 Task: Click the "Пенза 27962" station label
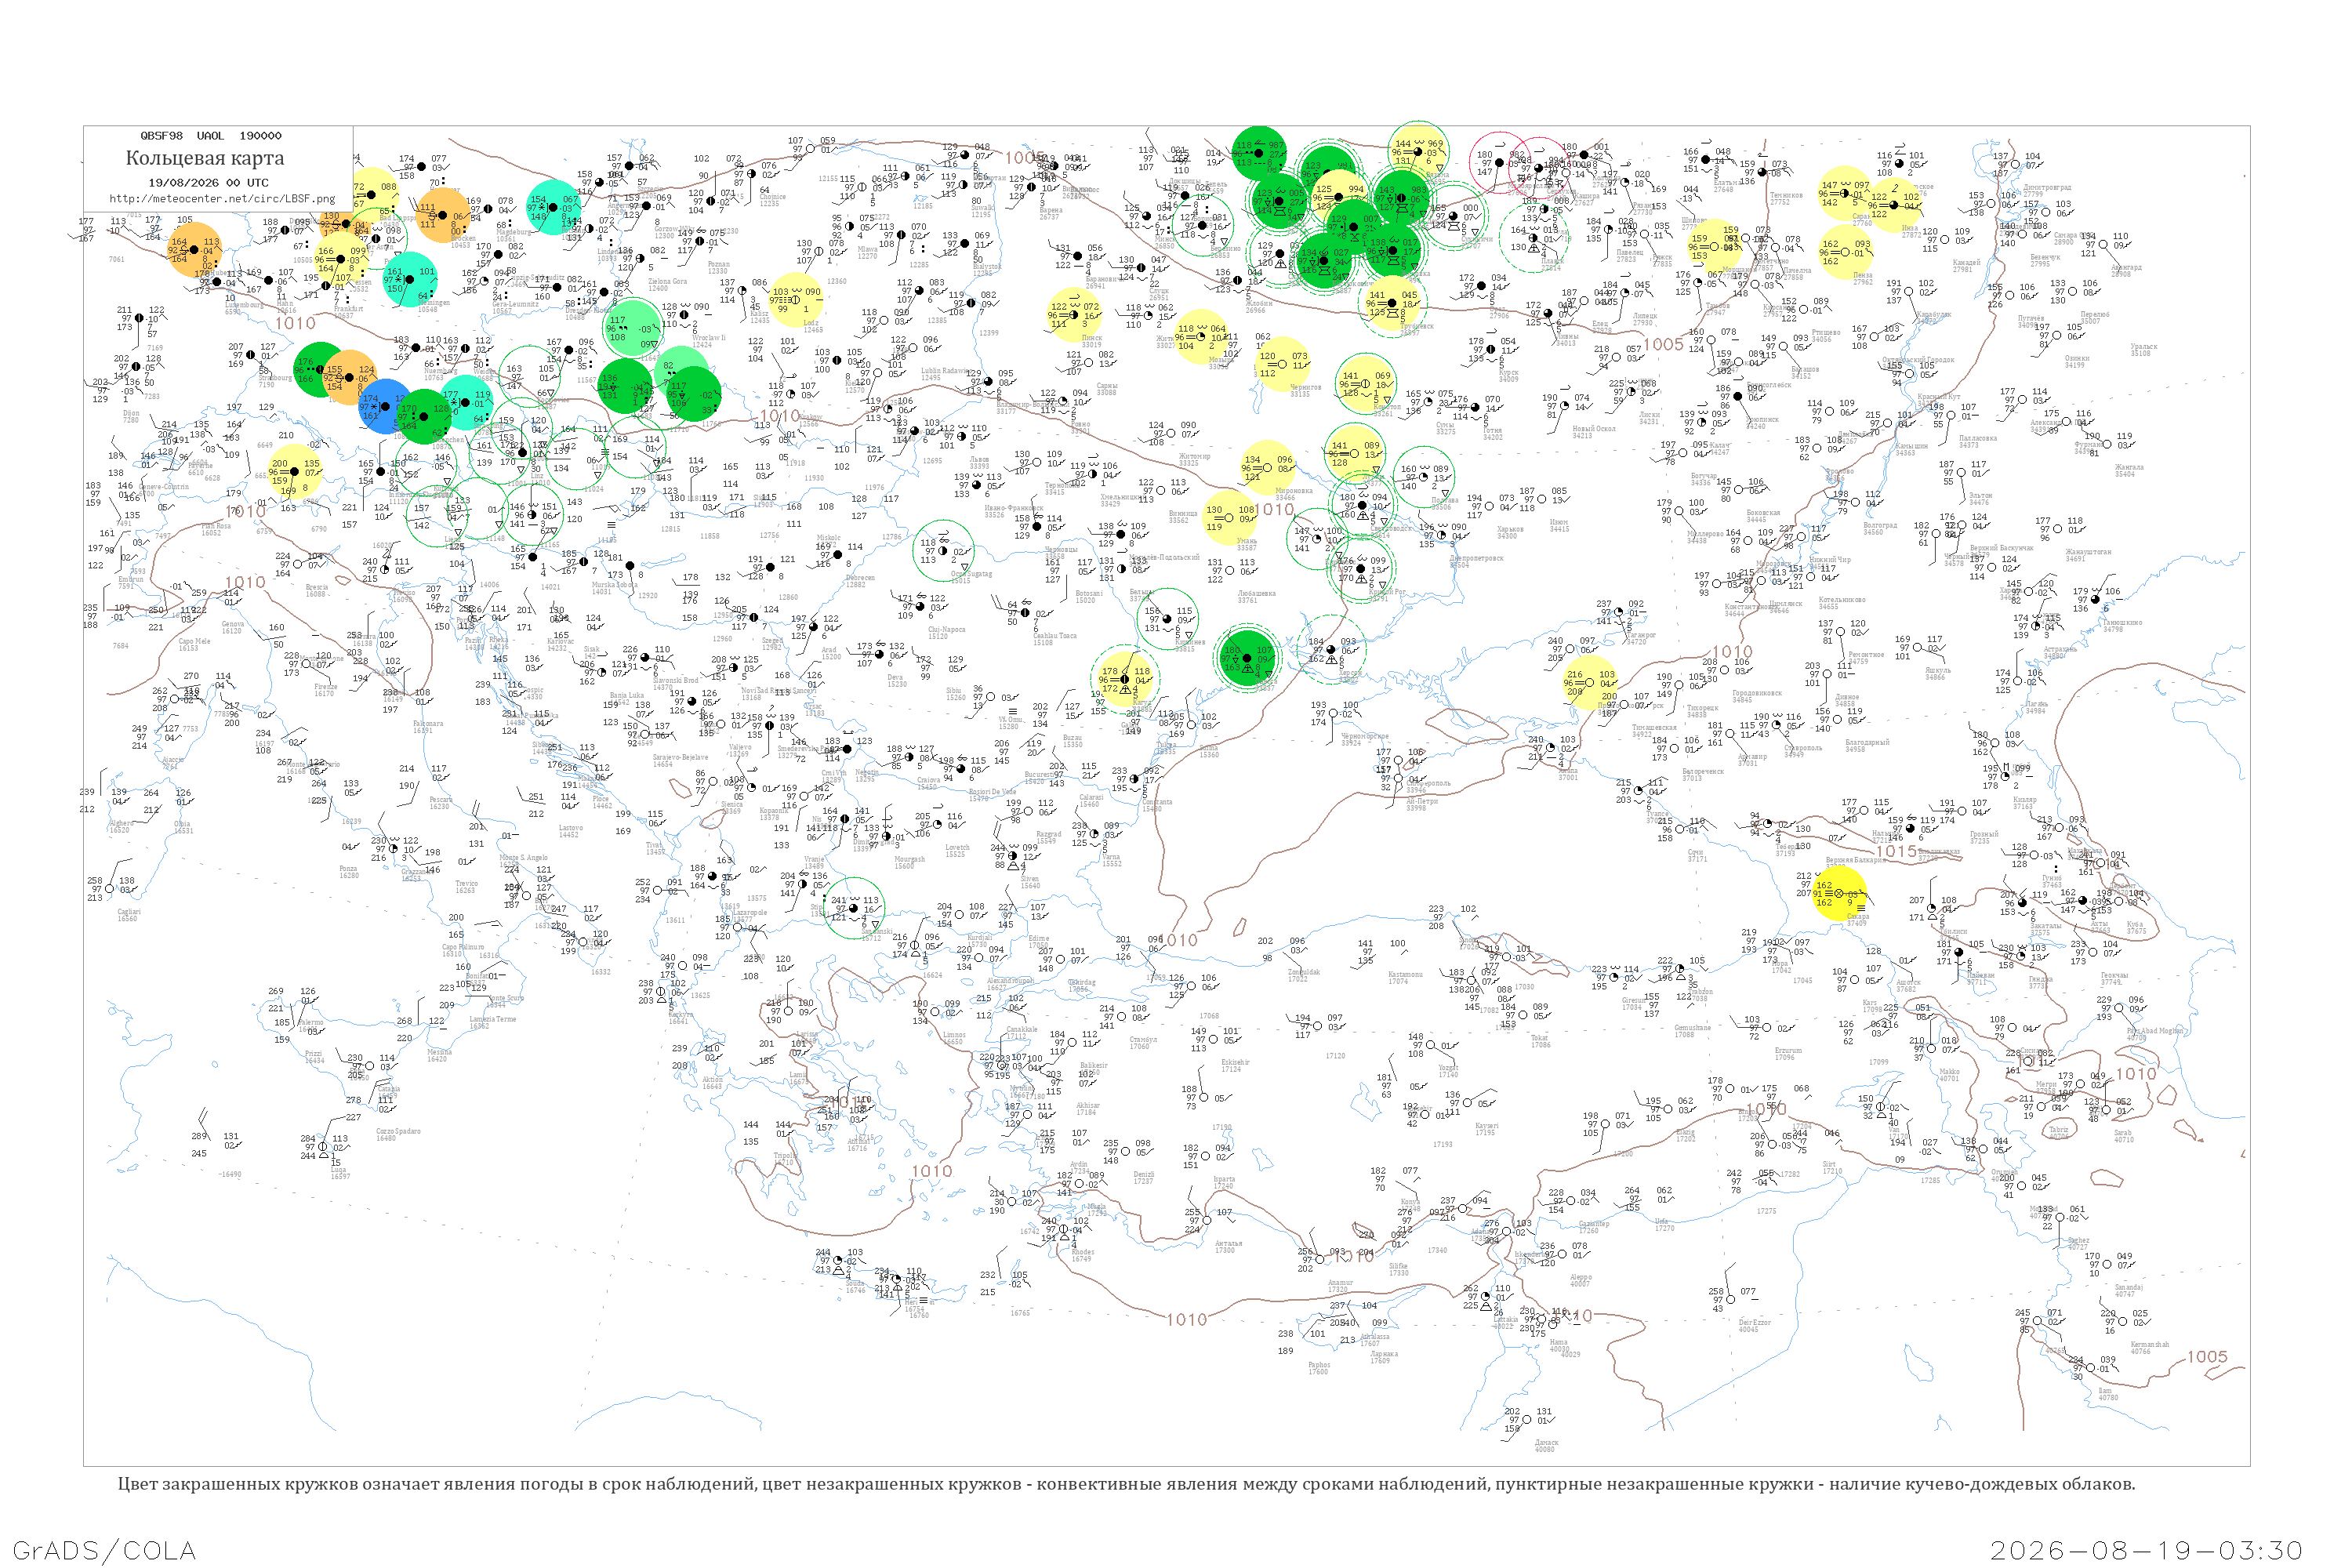click(1862, 279)
